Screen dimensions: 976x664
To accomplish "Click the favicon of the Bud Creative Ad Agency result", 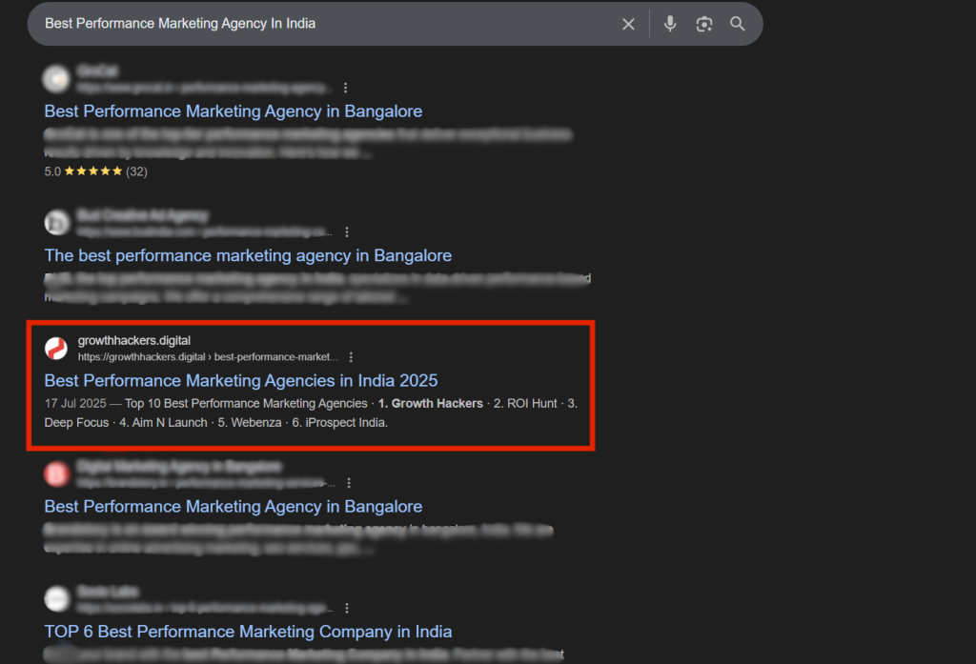I will [x=56, y=223].
